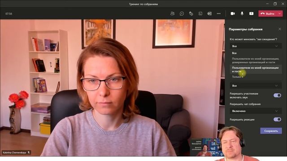Image resolution: width=287 pixels, height=161 pixels.
Task: Open the more actions ellipsis menu
Action: coord(218,13)
